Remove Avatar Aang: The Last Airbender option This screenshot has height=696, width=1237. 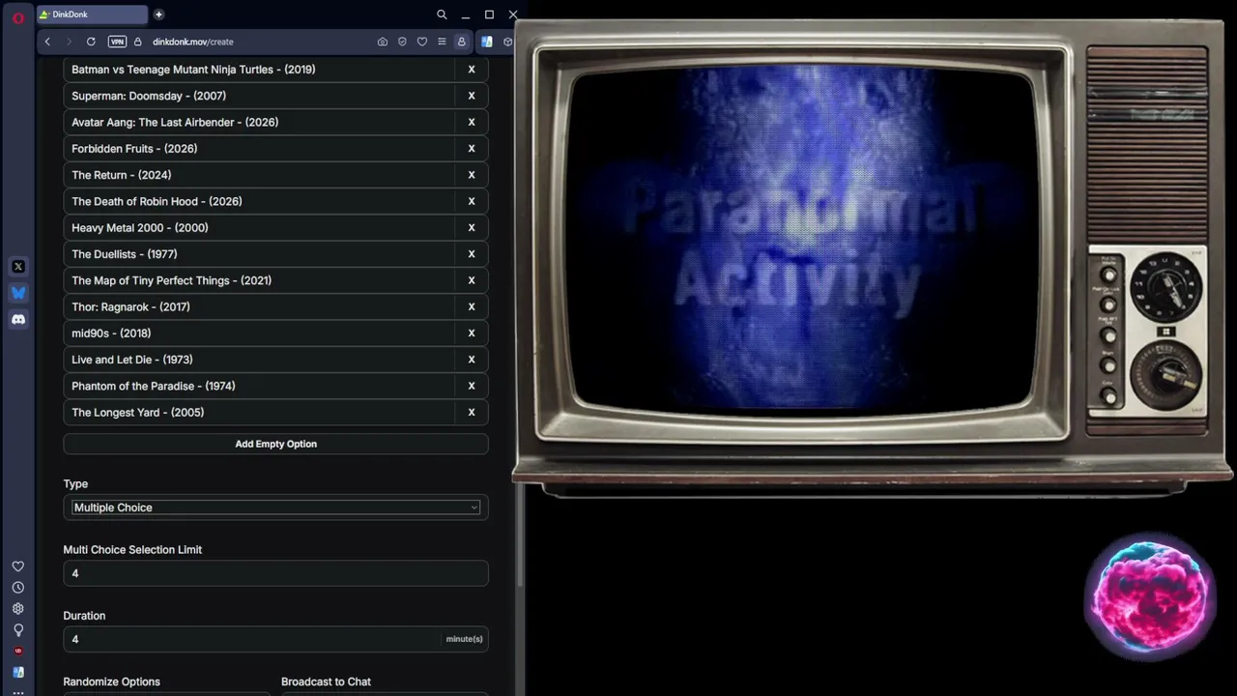coord(472,122)
